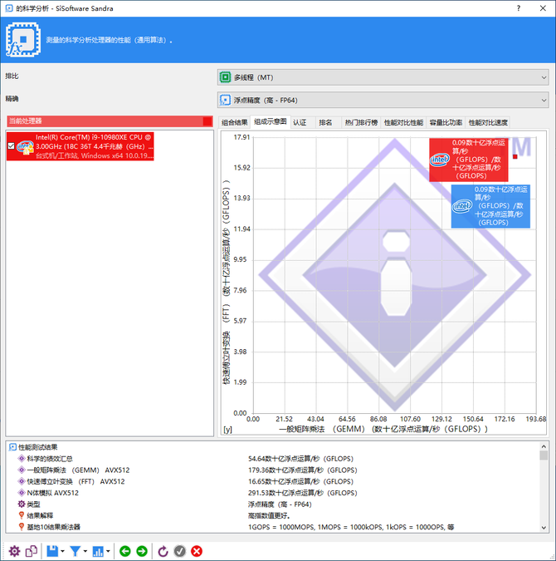Open the chart icon's dropdown arrow
556x561 pixels.
coord(108,552)
